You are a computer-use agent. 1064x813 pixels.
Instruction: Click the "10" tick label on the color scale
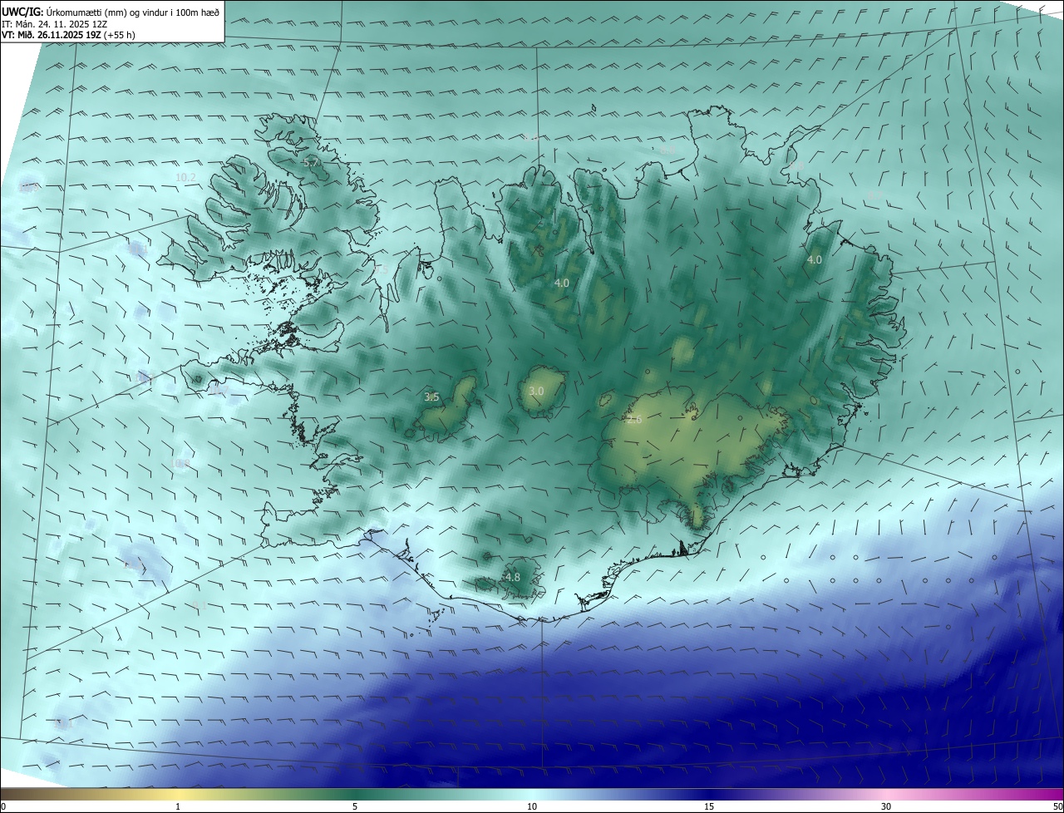click(x=532, y=806)
